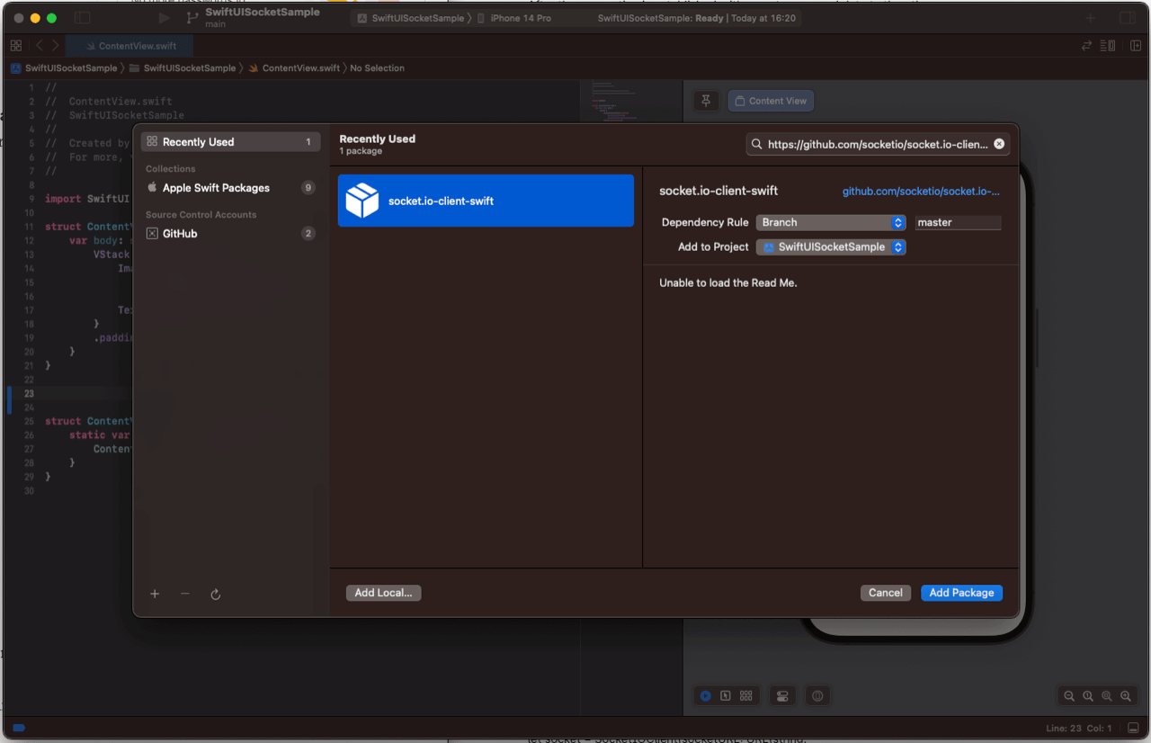Clear the package URL search field
This screenshot has height=743, width=1151.
point(999,144)
